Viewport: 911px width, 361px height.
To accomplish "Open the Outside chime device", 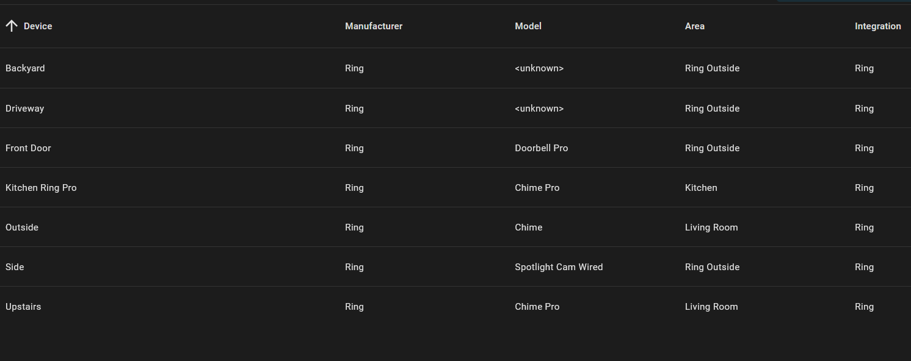I will point(21,227).
